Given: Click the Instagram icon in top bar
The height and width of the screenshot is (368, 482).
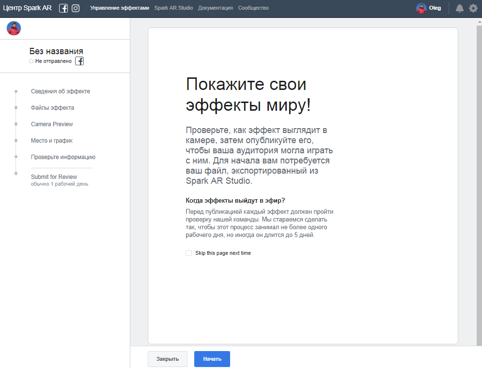Looking at the screenshot, I should [x=76, y=8].
